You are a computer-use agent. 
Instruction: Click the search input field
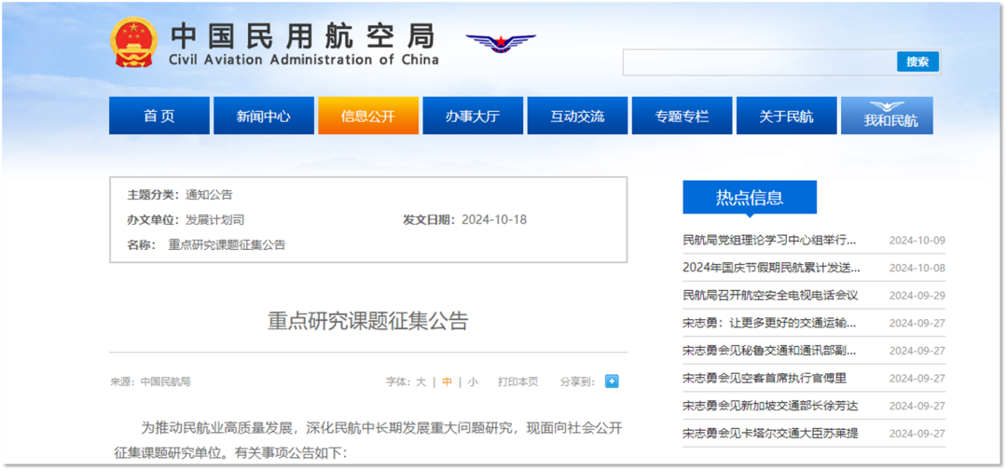[x=759, y=62]
